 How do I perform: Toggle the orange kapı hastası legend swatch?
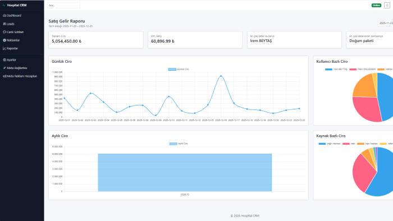360,144
